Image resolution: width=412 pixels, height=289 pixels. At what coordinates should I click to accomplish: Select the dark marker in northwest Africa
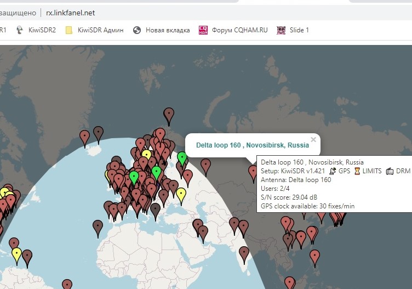[98, 227]
